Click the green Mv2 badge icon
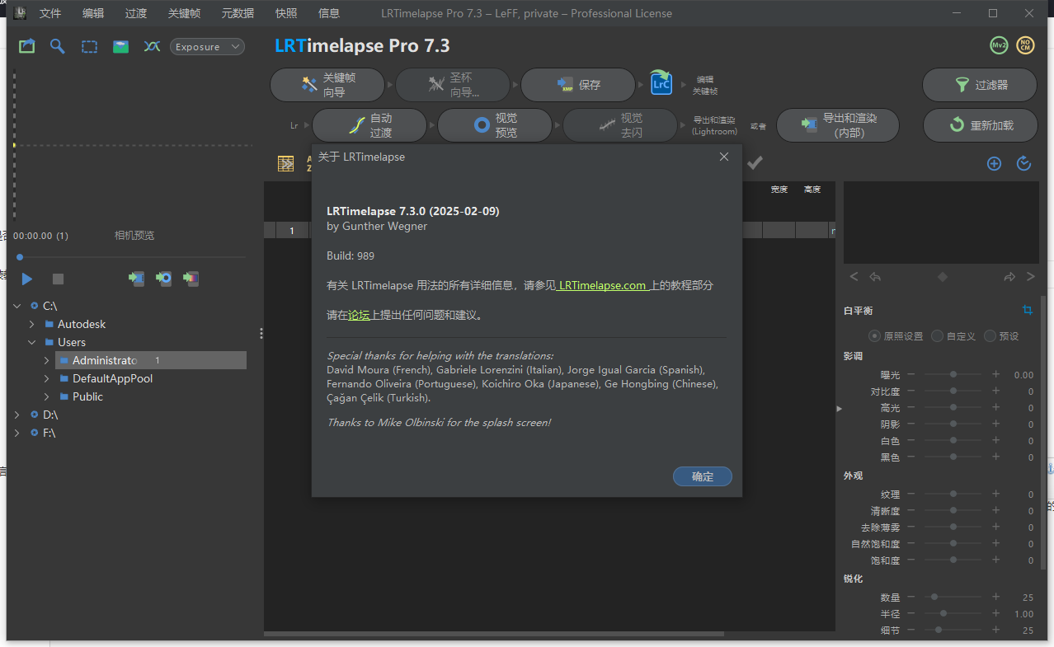Viewport: 1054px width, 647px height. (999, 46)
